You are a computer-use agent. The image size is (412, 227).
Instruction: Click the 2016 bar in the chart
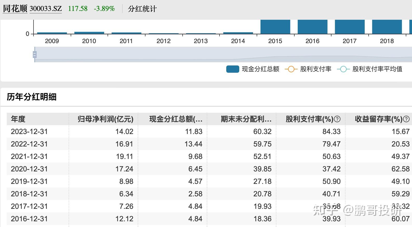(313, 27)
